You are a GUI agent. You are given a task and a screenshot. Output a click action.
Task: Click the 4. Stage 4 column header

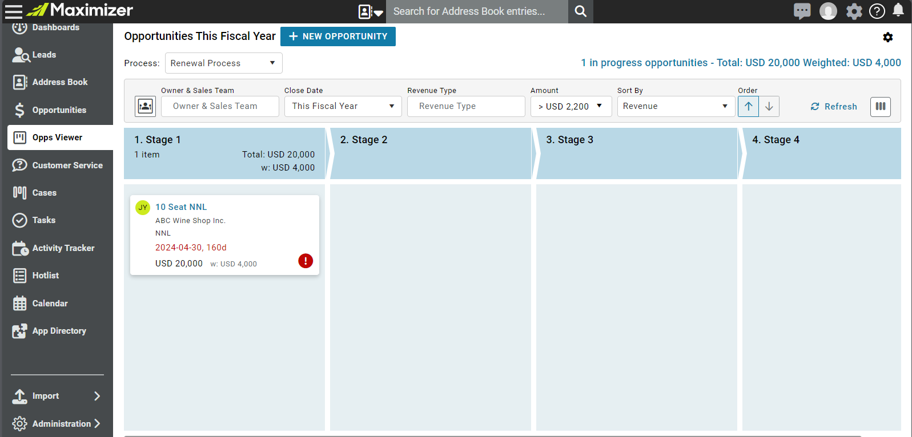822,153
